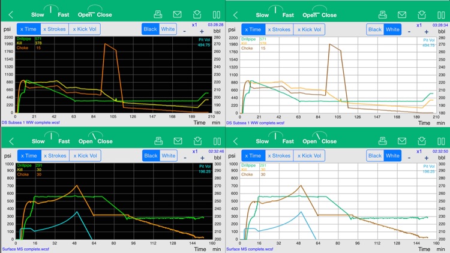The width and height of the screenshot is (450, 253).
Task: Adjust Slow/Fast speed dial in black DS Subsea panel
Action: tap(50, 10)
